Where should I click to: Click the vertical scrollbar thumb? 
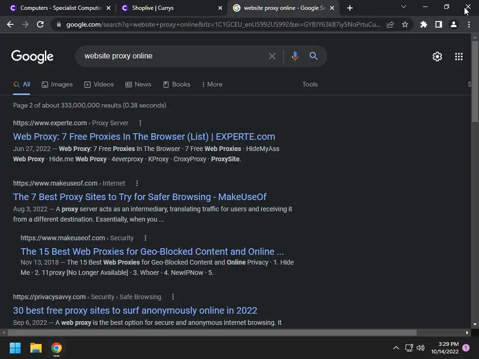pos(475,81)
